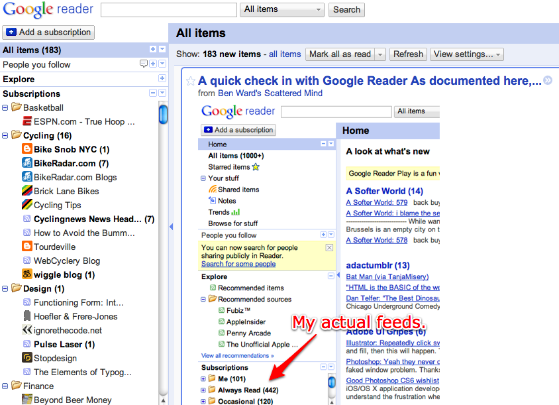The width and height of the screenshot is (559, 405).
Task: Open the search scope 'All items' dropdown
Action: click(282, 10)
